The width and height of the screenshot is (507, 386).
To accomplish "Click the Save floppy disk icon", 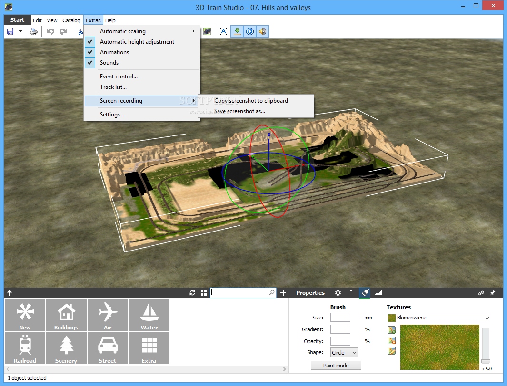I will tap(10, 31).
